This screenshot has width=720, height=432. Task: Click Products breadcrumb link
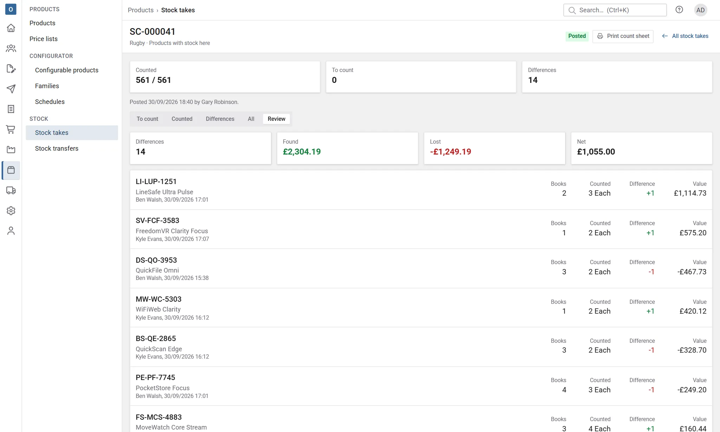[141, 10]
